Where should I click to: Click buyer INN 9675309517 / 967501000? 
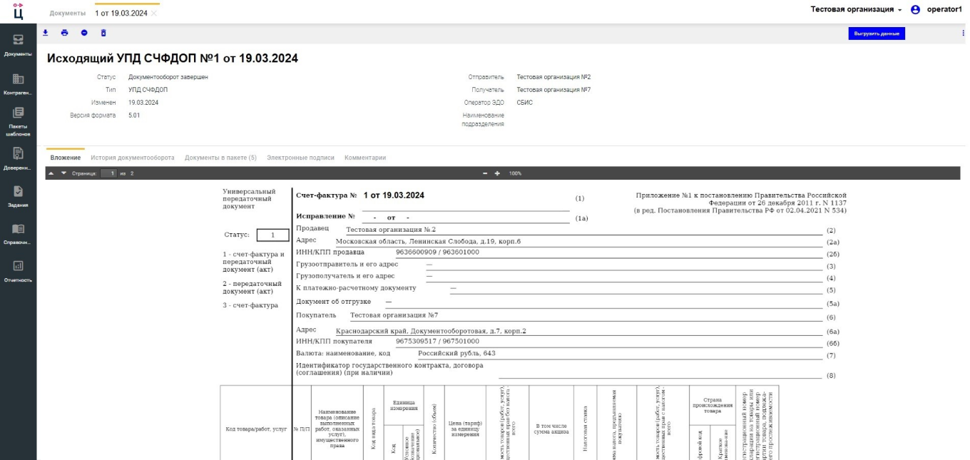[x=437, y=342]
